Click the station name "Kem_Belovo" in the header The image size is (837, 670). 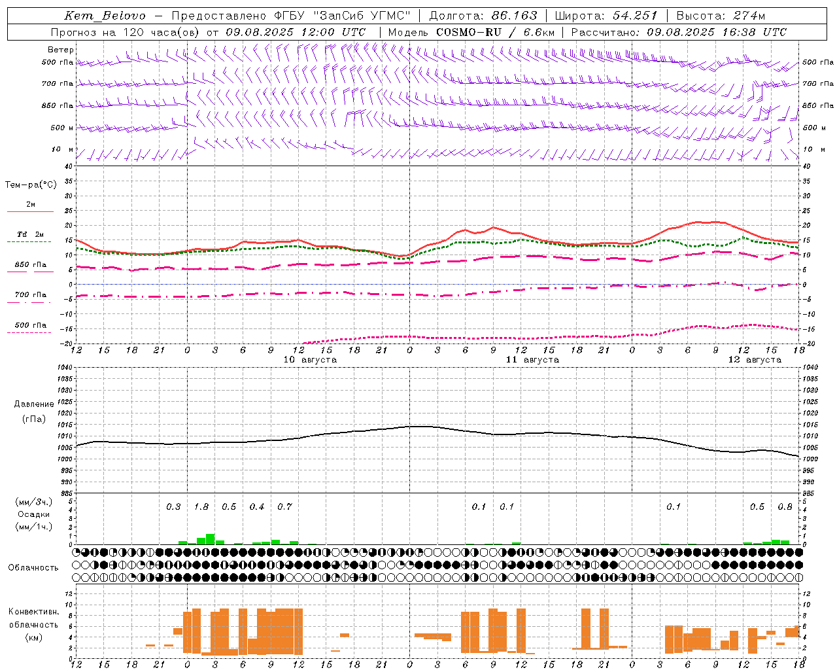[105, 16]
